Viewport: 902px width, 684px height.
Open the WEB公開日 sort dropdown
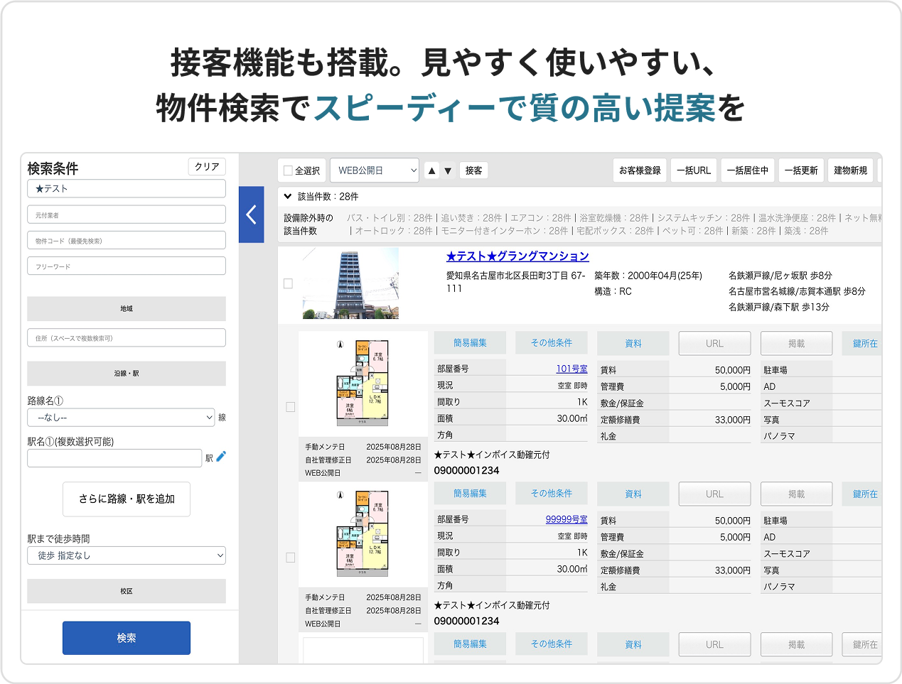pyautogui.click(x=375, y=170)
